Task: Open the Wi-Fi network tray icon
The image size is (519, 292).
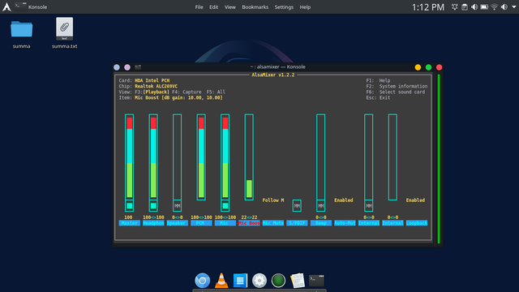Action: pyautogui.click(x=494, y=7)
